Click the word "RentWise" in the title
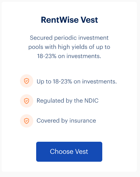This screenshot has height=177, width=140. [x=60, y=20]
